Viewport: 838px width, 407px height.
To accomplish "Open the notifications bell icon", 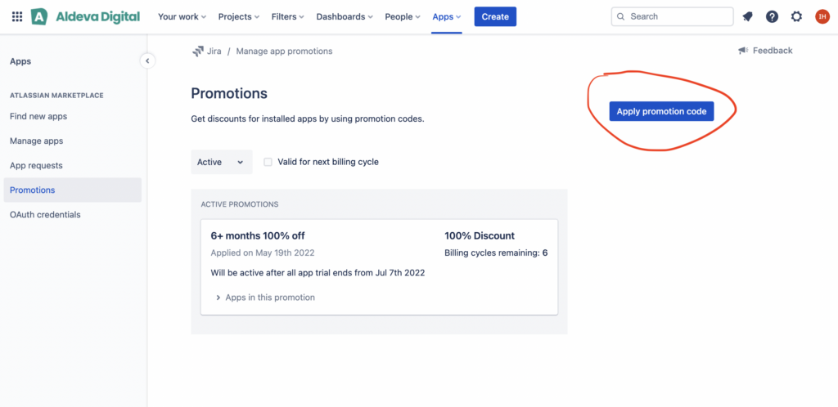I will 748,16.
